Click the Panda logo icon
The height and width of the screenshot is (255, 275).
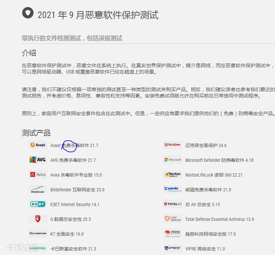point(173,189)
